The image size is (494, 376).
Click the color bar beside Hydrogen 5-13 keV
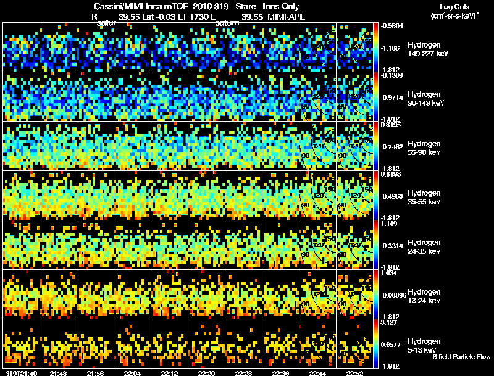click(x=375, y=343)
